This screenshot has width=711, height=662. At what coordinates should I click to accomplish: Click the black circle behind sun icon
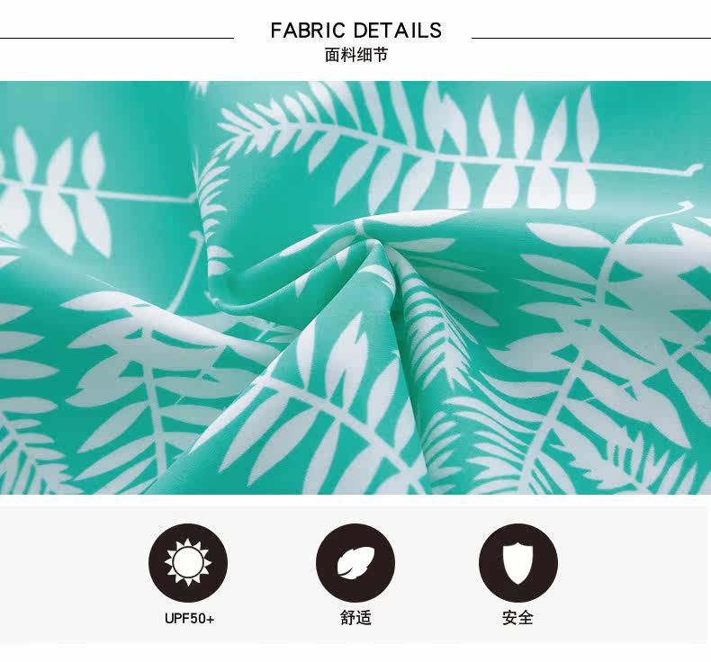[188, 562]
